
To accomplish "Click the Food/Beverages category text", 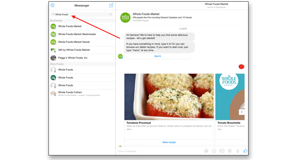I will coord(141,20).
